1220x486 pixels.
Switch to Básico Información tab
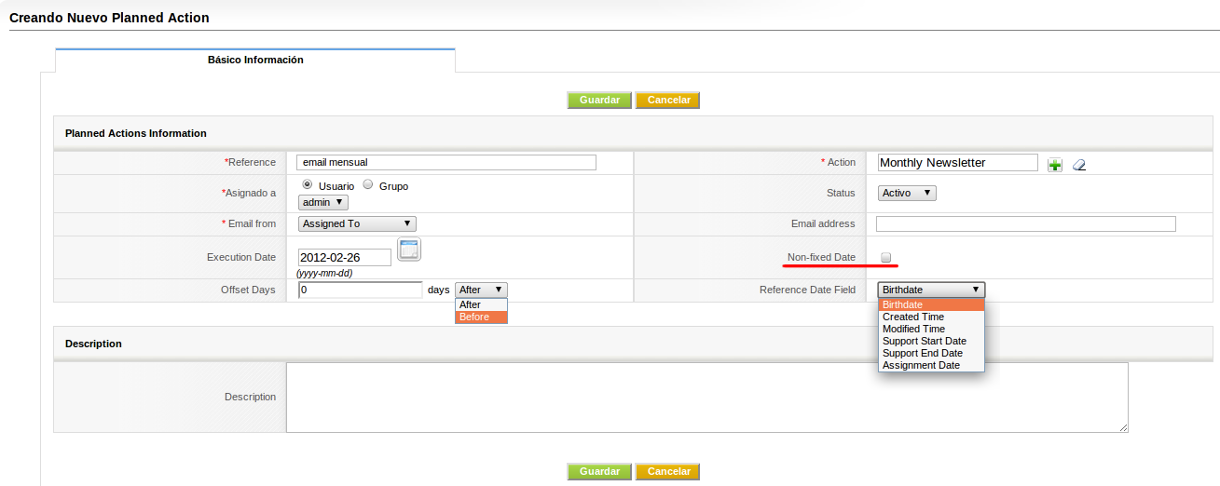[255, 60]
